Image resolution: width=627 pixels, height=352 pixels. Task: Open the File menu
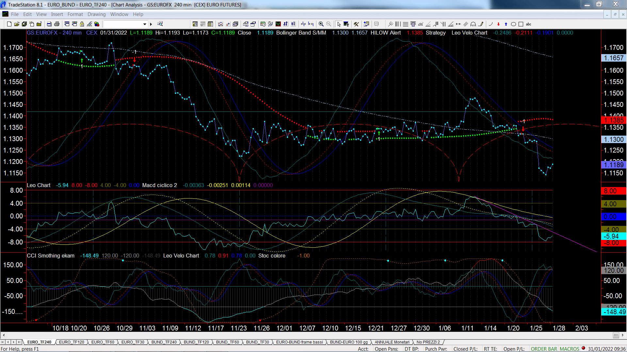click(15, 14)
